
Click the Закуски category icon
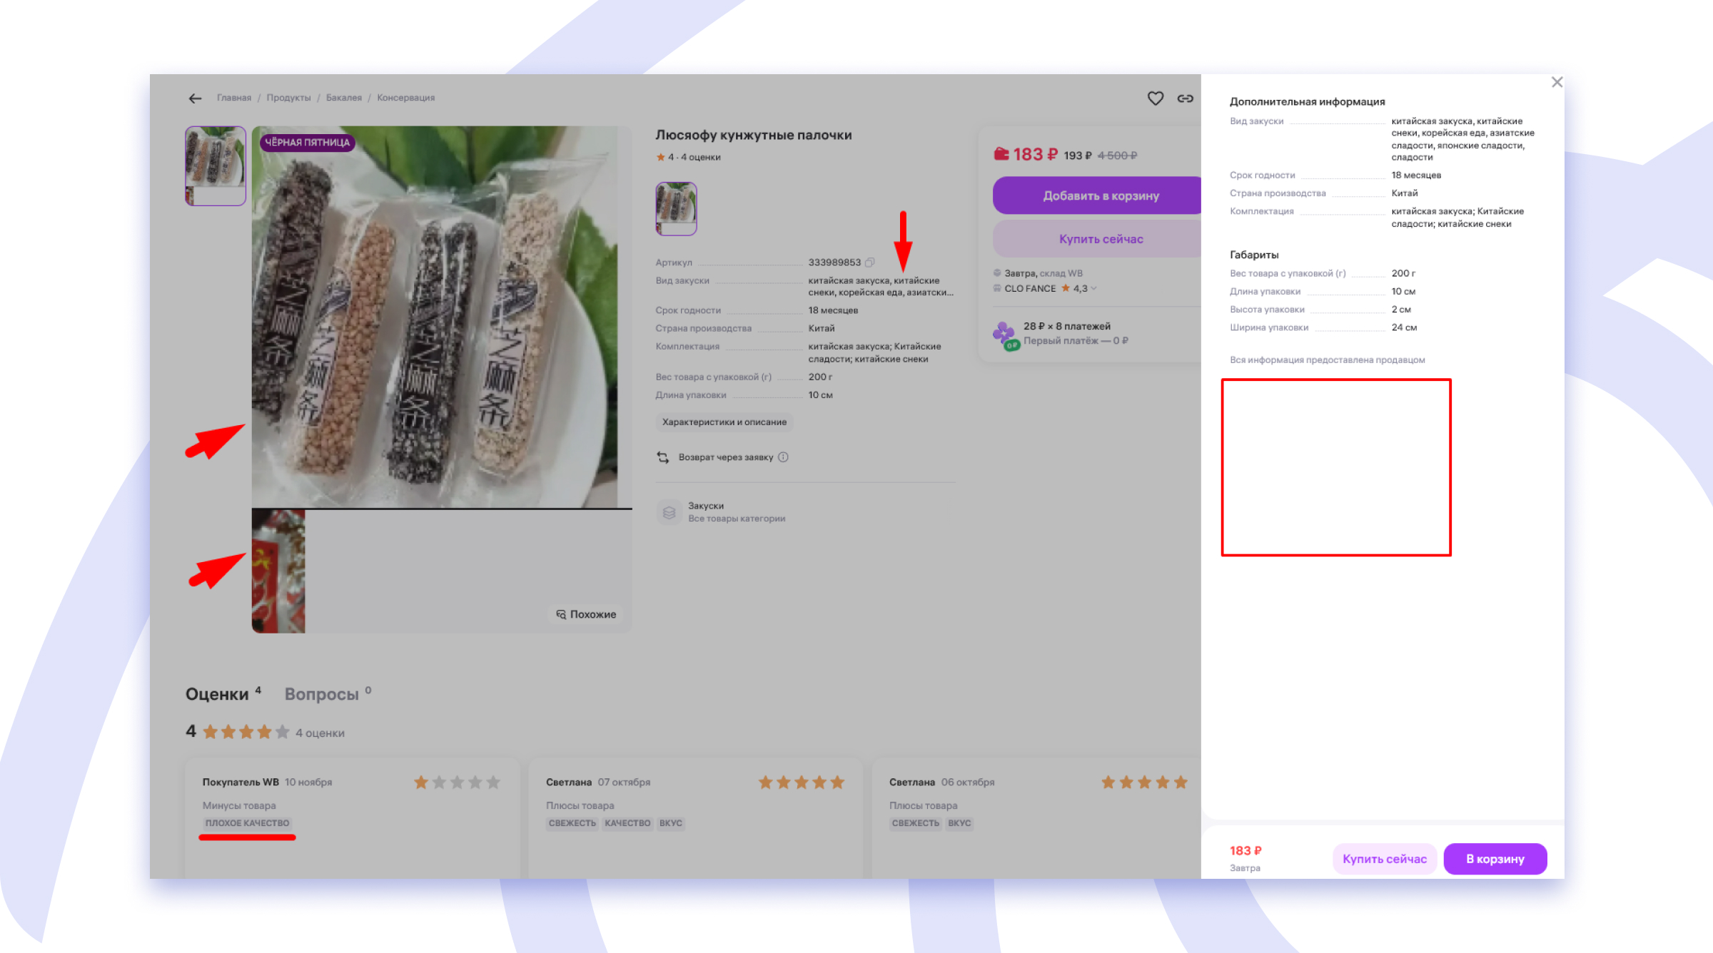tap(669, 512)
